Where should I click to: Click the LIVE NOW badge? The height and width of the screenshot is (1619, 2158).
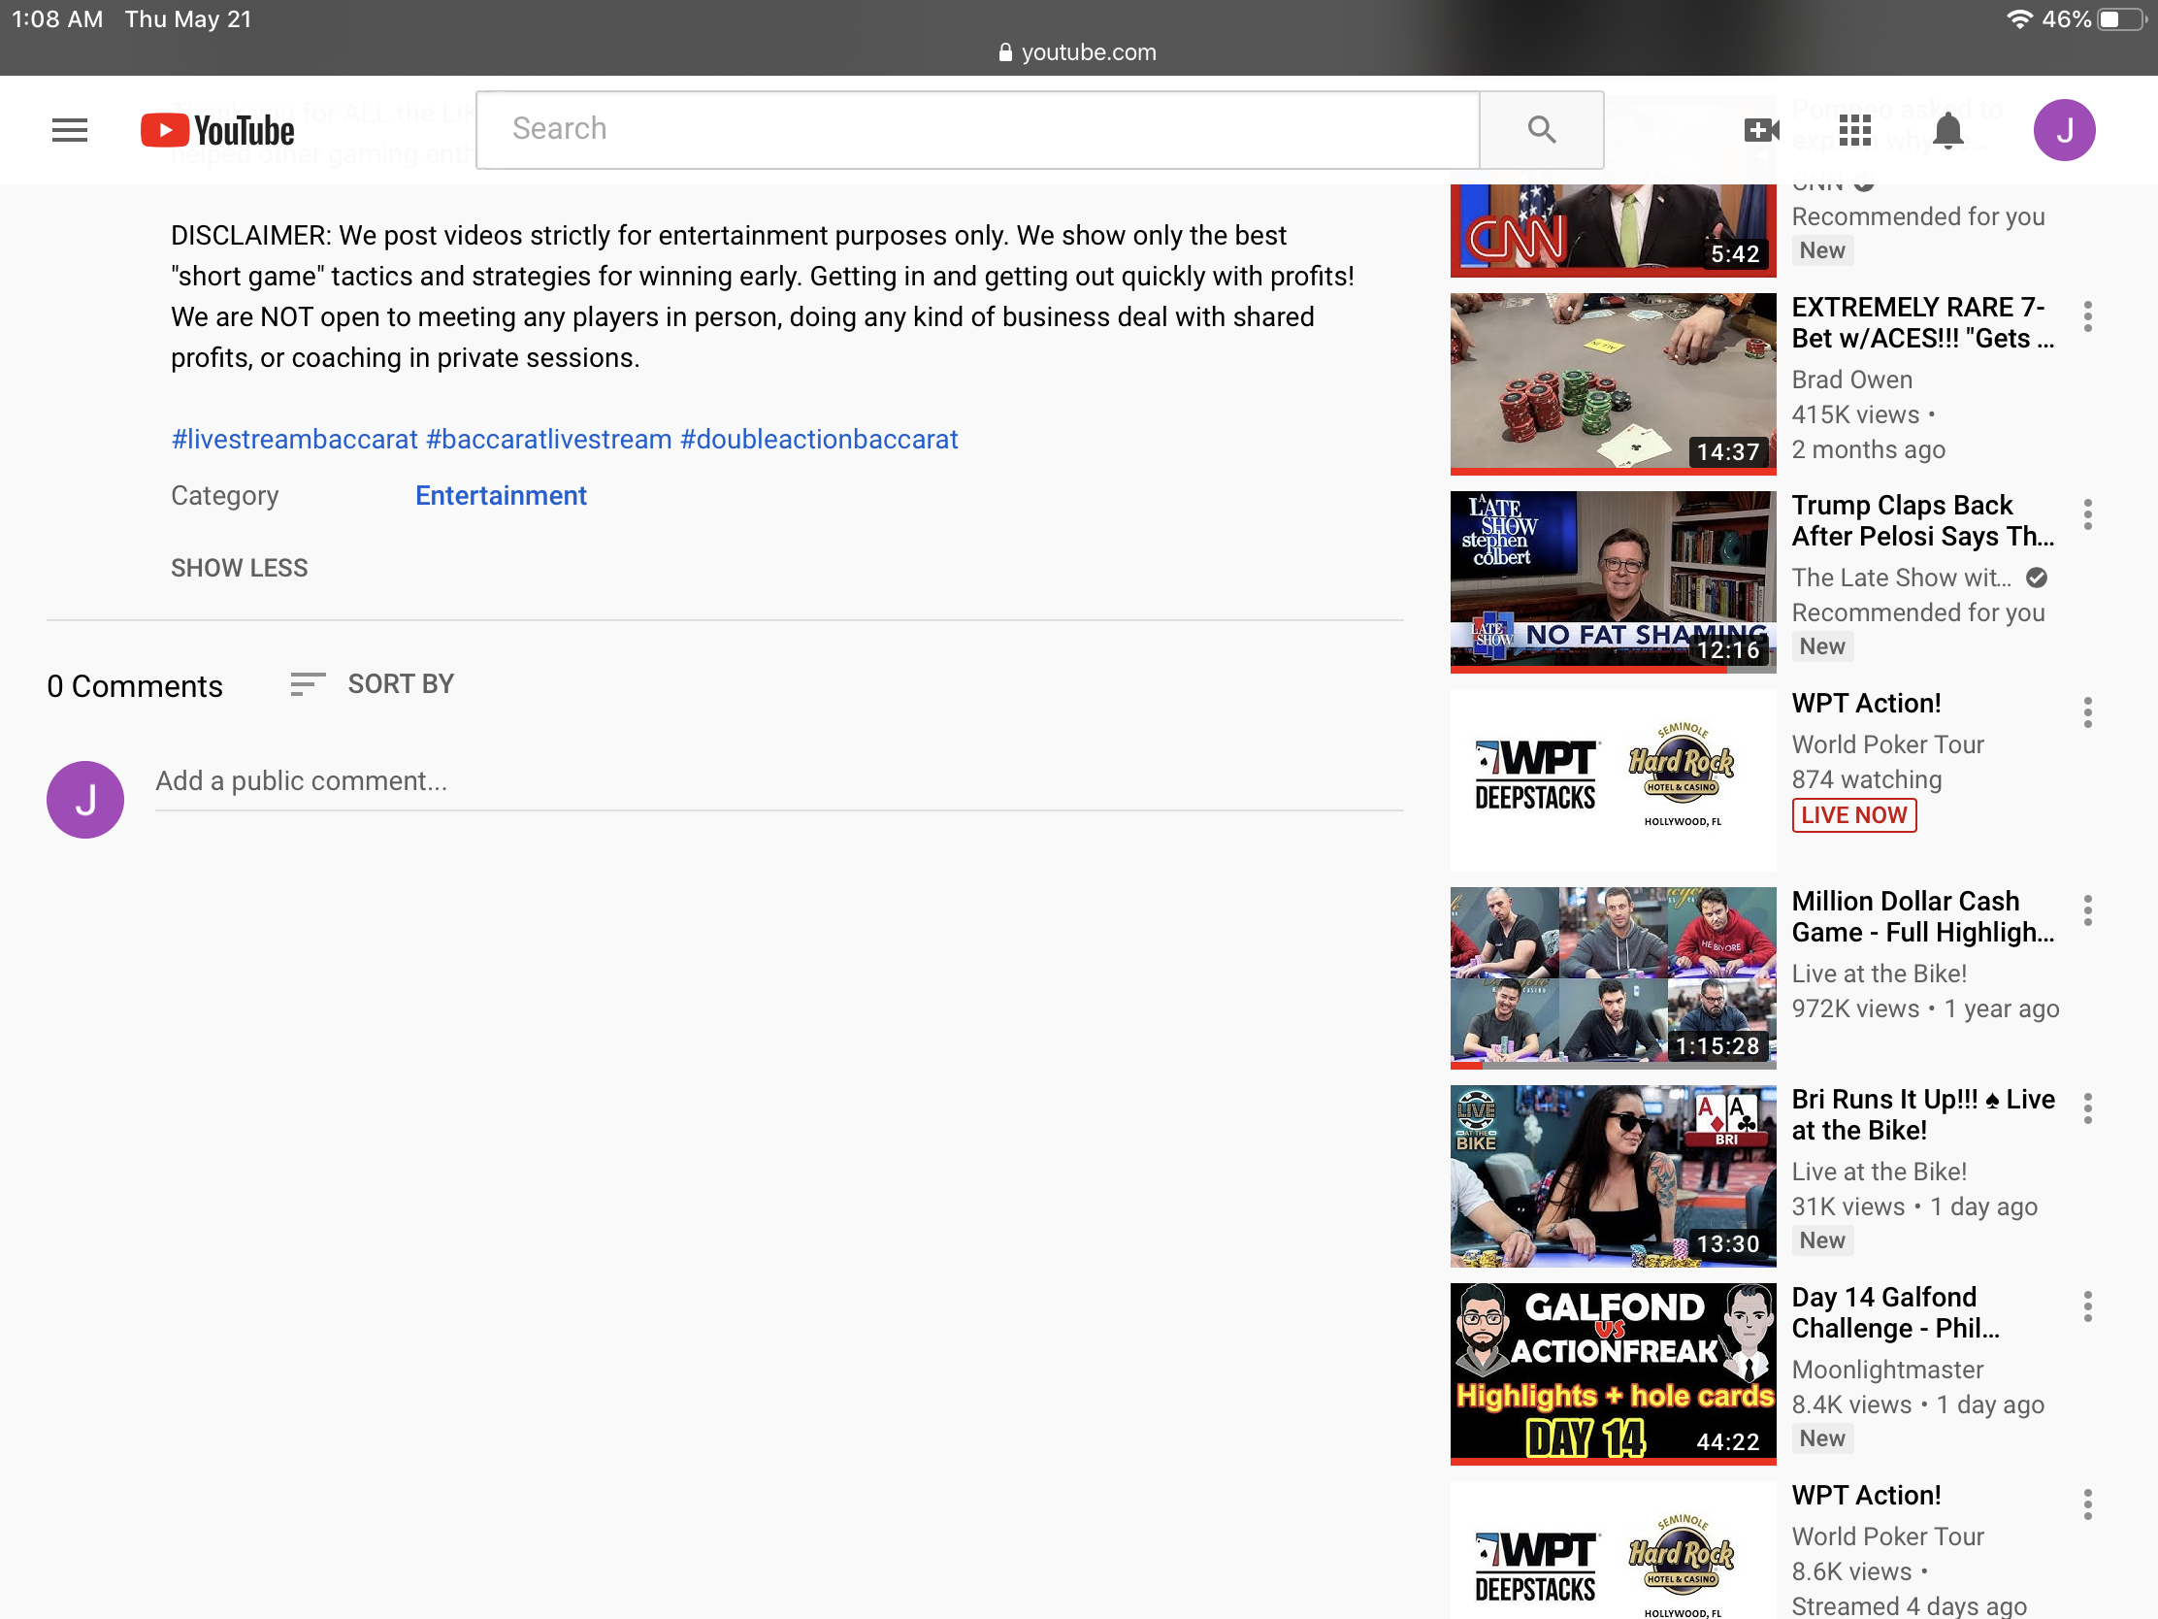[1852, 815]
